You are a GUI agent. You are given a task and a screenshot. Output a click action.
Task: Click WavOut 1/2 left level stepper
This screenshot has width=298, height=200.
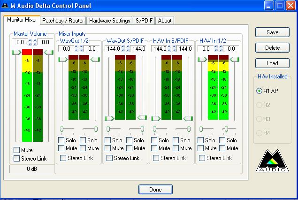click(x=76, y=49)
